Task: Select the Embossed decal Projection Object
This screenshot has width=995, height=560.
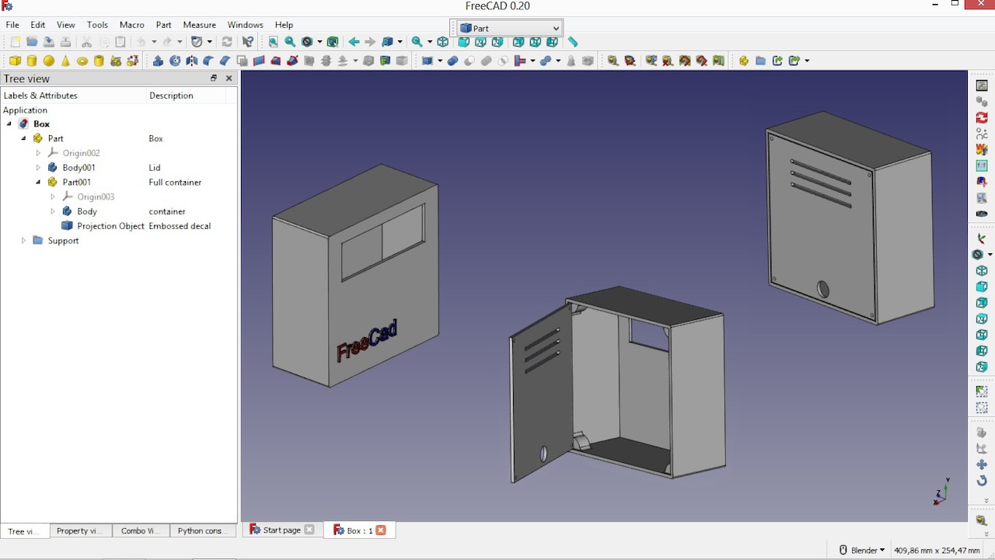Action: pyautogui.click(x=110, y=226)
